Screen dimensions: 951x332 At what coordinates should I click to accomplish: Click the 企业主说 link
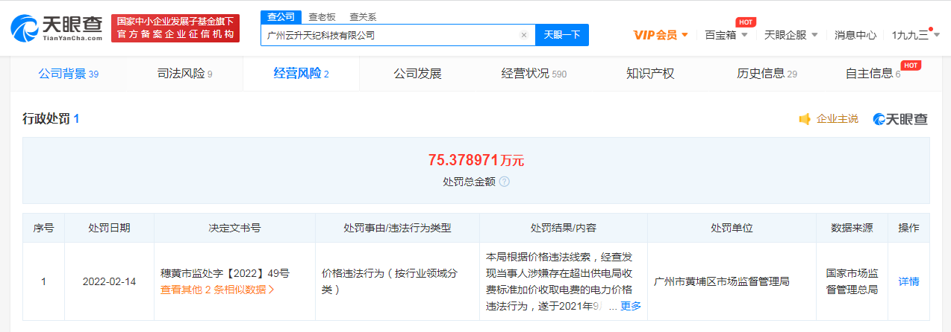tap(837, 119)
